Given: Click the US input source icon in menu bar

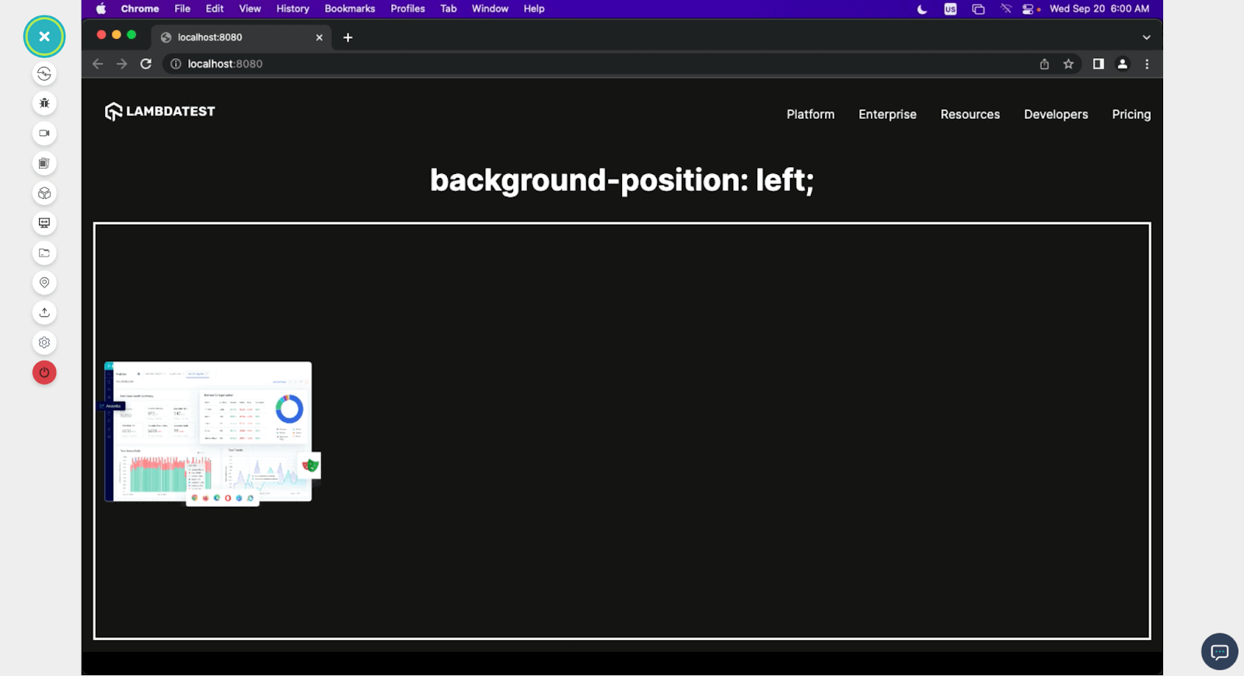Looking at the screenshot, I should [950, 9].
